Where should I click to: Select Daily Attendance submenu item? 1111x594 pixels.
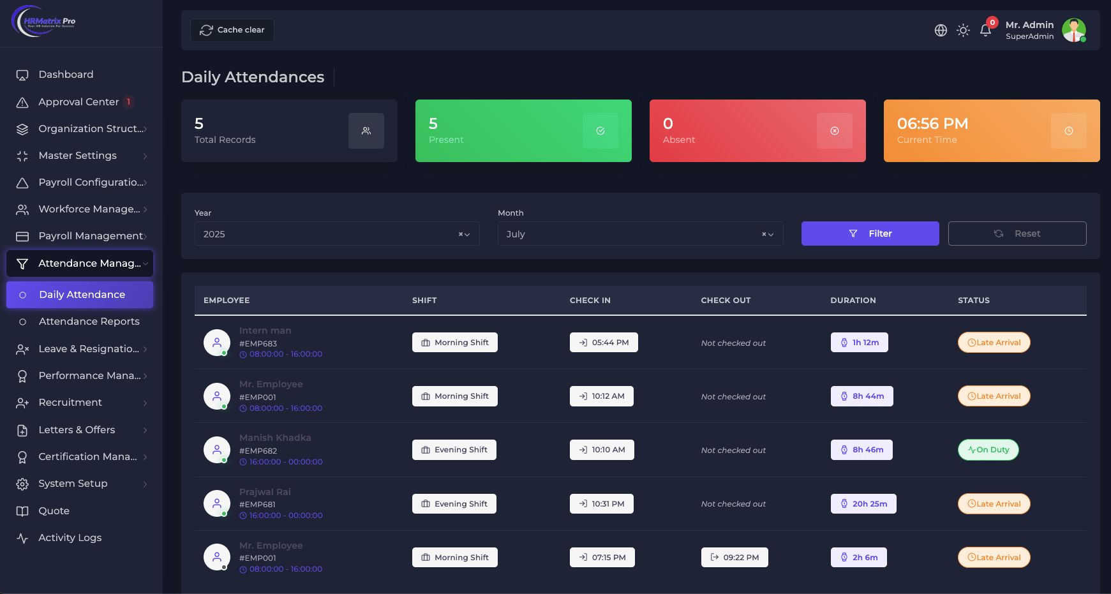click(80, 295)
